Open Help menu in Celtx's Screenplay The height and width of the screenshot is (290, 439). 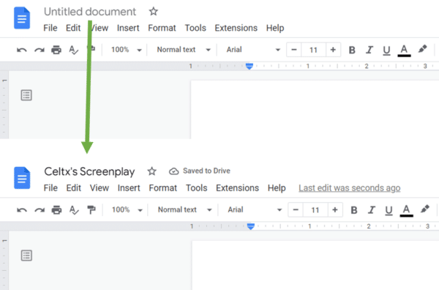click(277, 188)
